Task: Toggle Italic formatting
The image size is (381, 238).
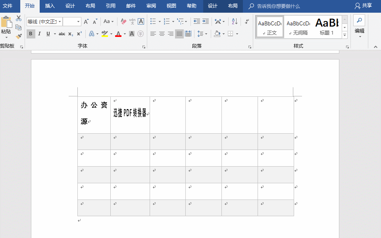Action: point(39,34)
